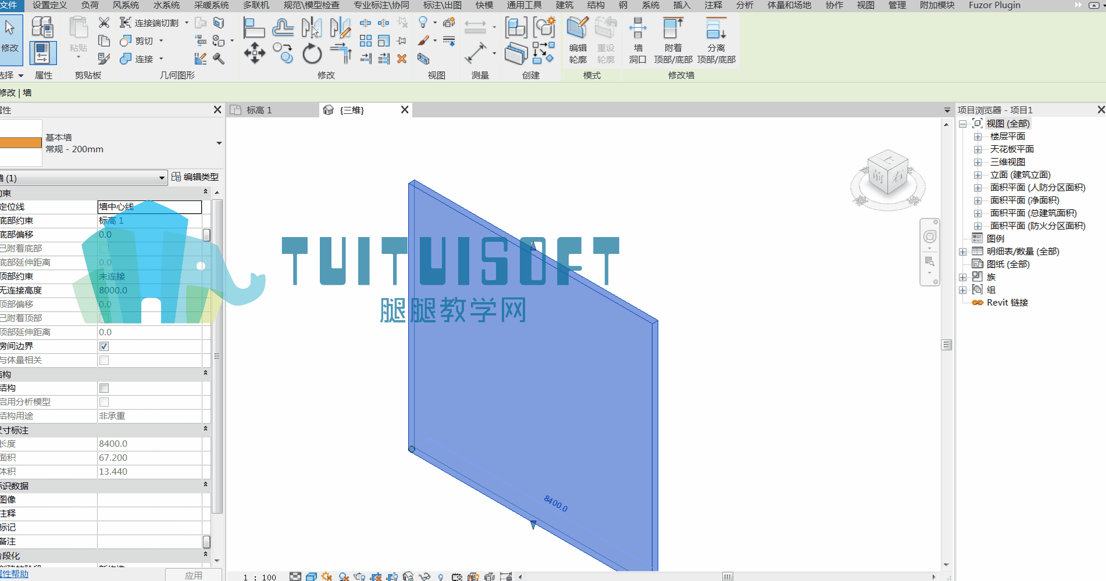Click the Type Properties icon
This screenshot has width=1106, height=581.
(42, 27)
